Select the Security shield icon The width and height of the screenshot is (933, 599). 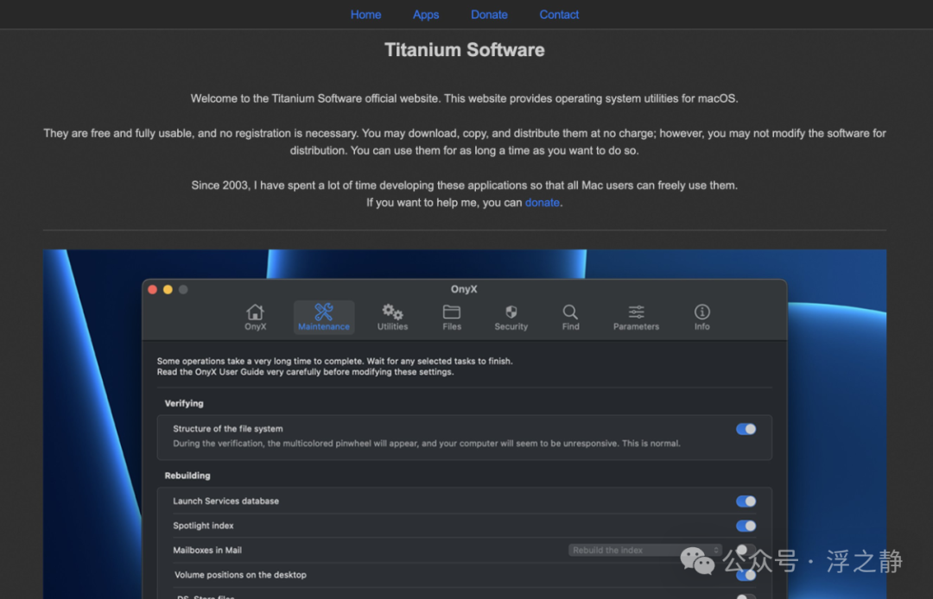click(x=511, y=318)
